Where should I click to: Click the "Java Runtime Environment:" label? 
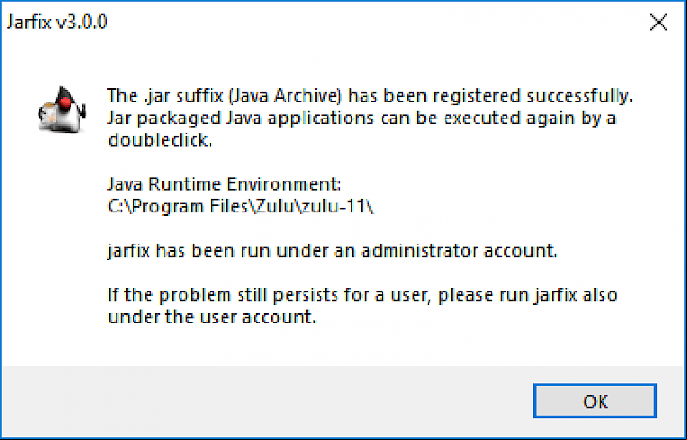pyautogui.click(x=225, y=184)
